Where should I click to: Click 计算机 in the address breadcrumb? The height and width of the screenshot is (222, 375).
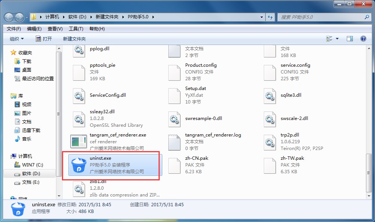click(x=52, y=17)
